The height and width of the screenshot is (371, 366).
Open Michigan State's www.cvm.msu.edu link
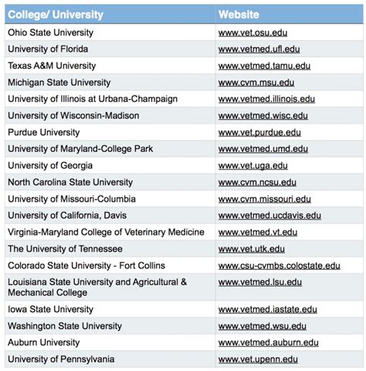coord(256,83)
